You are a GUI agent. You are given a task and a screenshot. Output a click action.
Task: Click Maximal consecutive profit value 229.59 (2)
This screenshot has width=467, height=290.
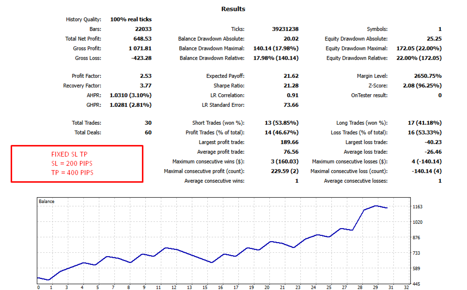(284, 171)
